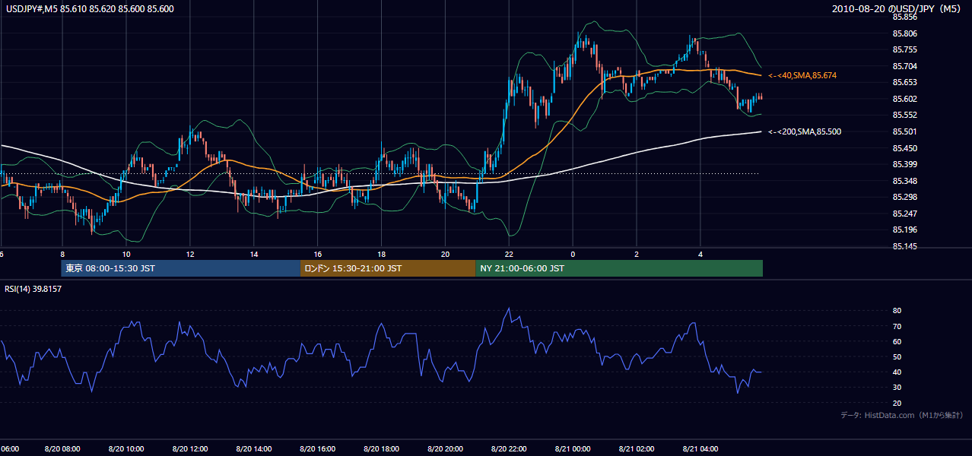Image resolution: width=972 pixels, height=456 pixels.
Task: Click price axis label 85.247
Action: tap(905, 214)
